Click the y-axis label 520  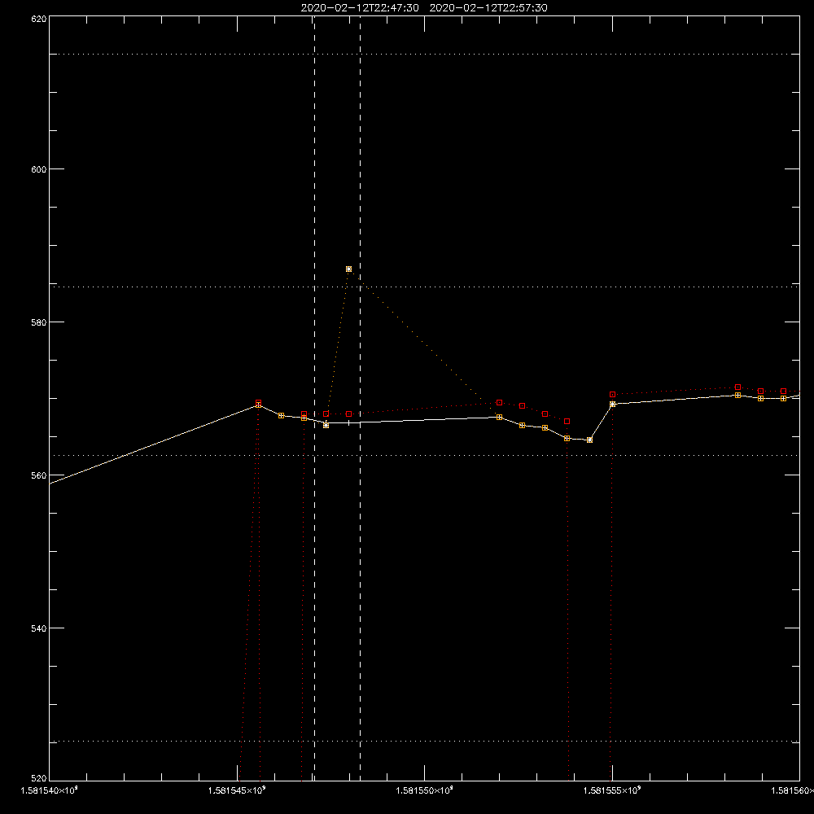pyautogui.click(x=39, y=778)
